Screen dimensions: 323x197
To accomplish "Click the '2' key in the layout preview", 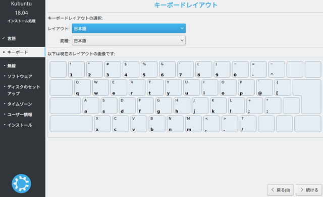I will [x=94, y=69].
